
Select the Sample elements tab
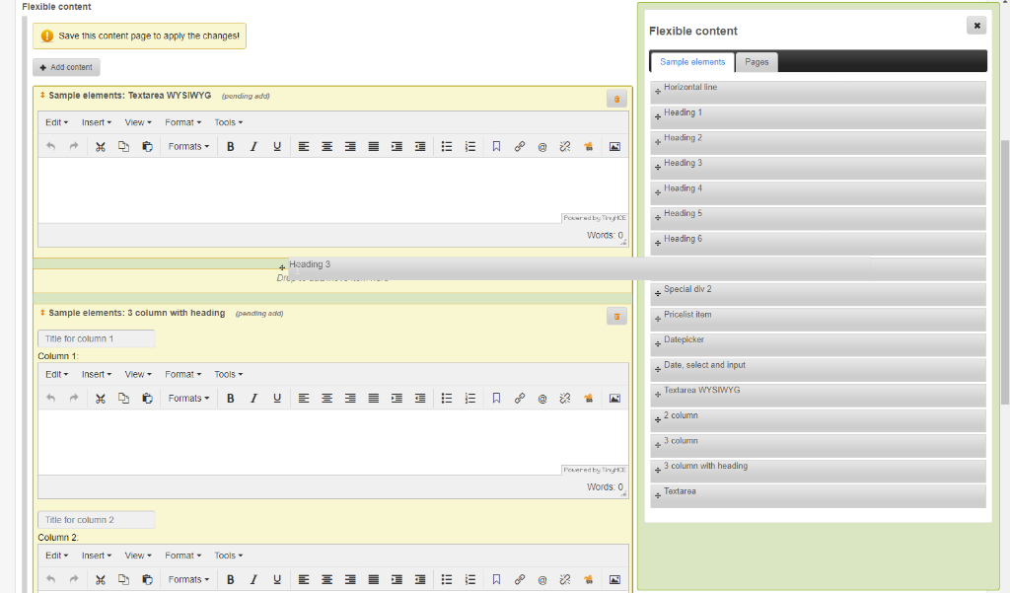[x=692, y=62]
